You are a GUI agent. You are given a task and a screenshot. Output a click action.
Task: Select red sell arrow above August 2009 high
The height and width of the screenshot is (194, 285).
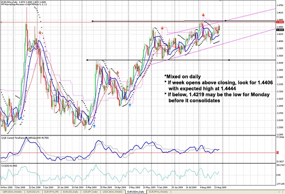tap(203, 15)
